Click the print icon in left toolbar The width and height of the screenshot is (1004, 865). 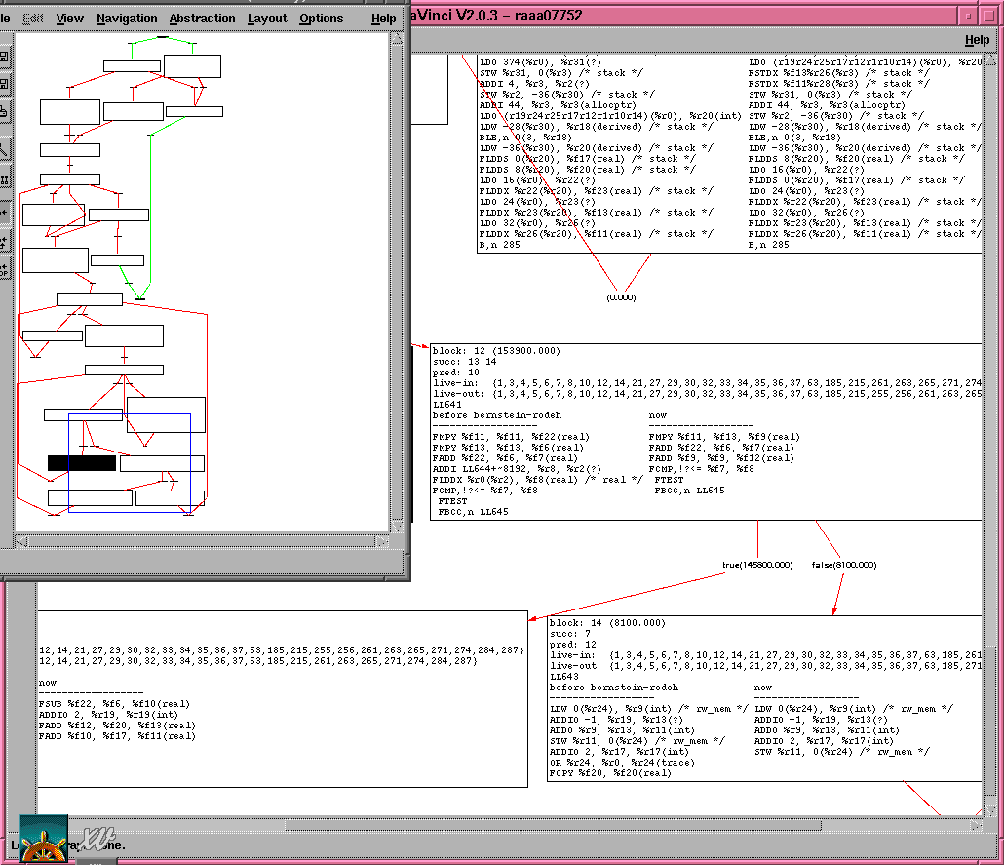[4, 113]
